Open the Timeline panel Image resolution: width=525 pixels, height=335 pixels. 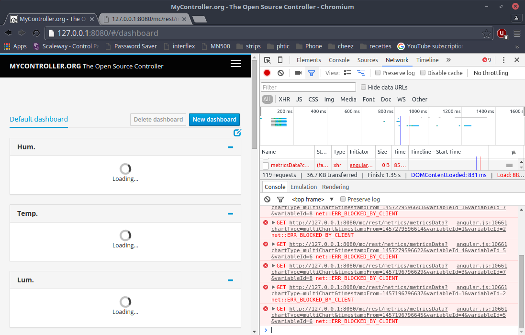click(427, 60)
